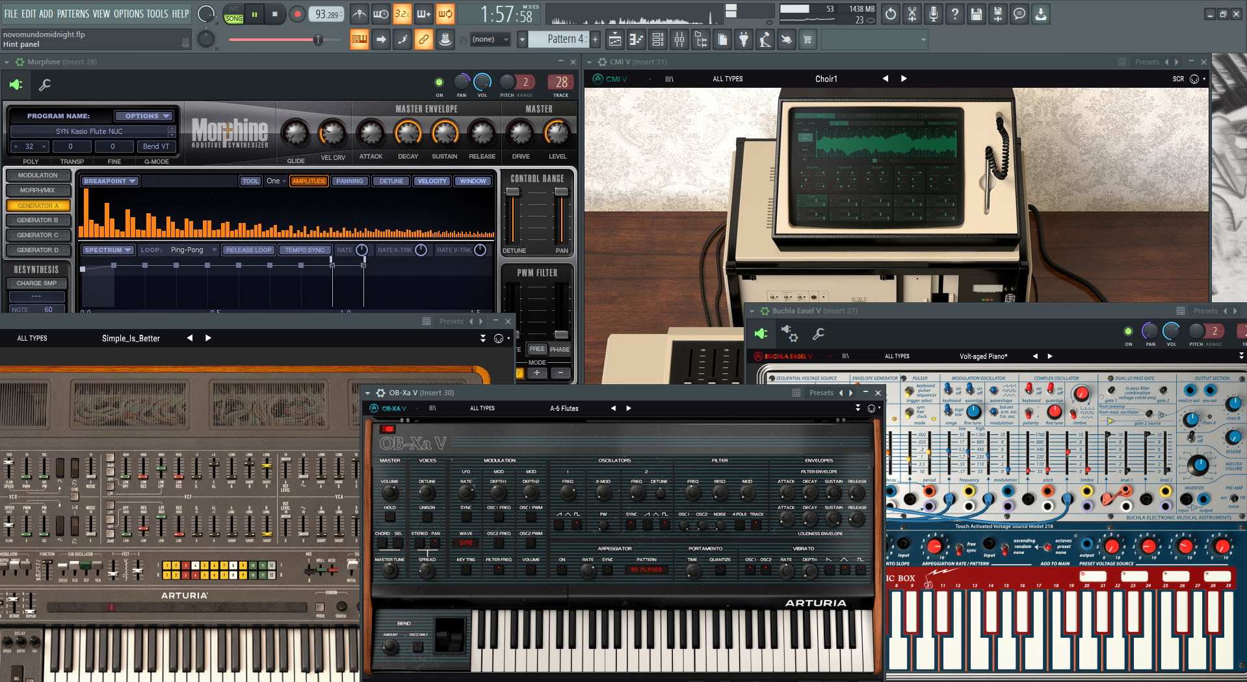Open the Piano roll
Image resolution: width=1247 pixels, height=682 pixels.
(637, 40)
